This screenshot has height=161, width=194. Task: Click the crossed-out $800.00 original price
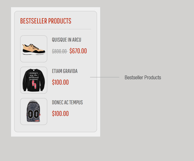60,51
